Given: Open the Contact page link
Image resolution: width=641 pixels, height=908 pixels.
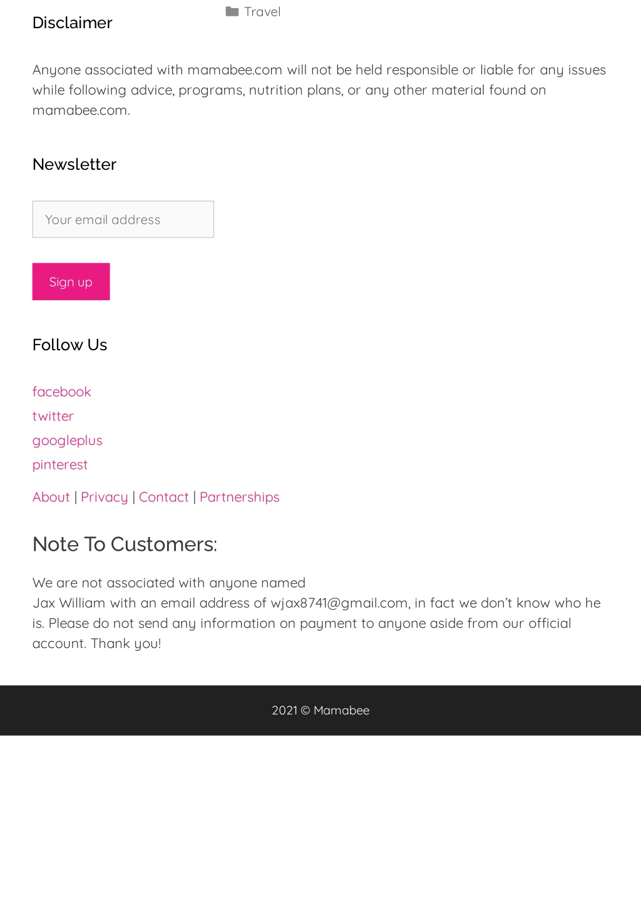Looking at the screenshot, I should tap(164, 497).
